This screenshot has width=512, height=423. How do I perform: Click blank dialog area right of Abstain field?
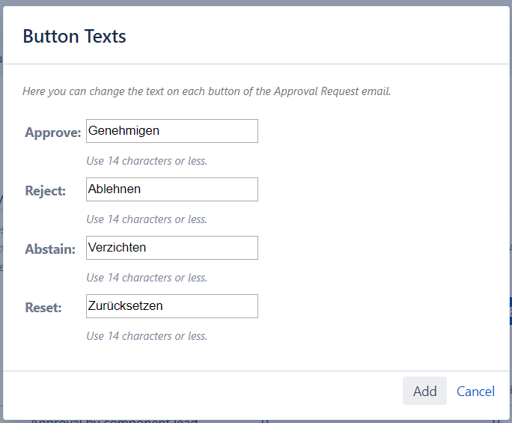(374, 248)
